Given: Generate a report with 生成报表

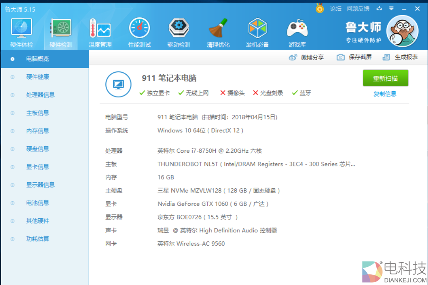Looking at the screenshot, I should [x=400, y=57].
